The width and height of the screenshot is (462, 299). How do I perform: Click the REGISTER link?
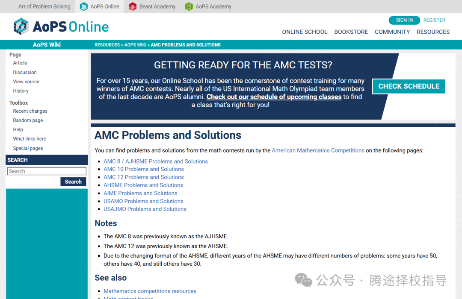[434, 20]
